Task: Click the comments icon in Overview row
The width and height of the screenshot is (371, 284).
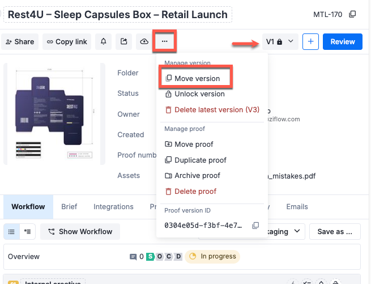Action: tap(133, 257)
